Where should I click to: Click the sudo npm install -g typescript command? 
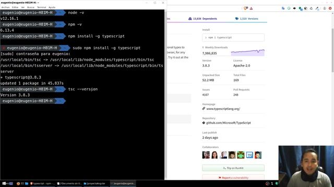click(x=106, y=48)
